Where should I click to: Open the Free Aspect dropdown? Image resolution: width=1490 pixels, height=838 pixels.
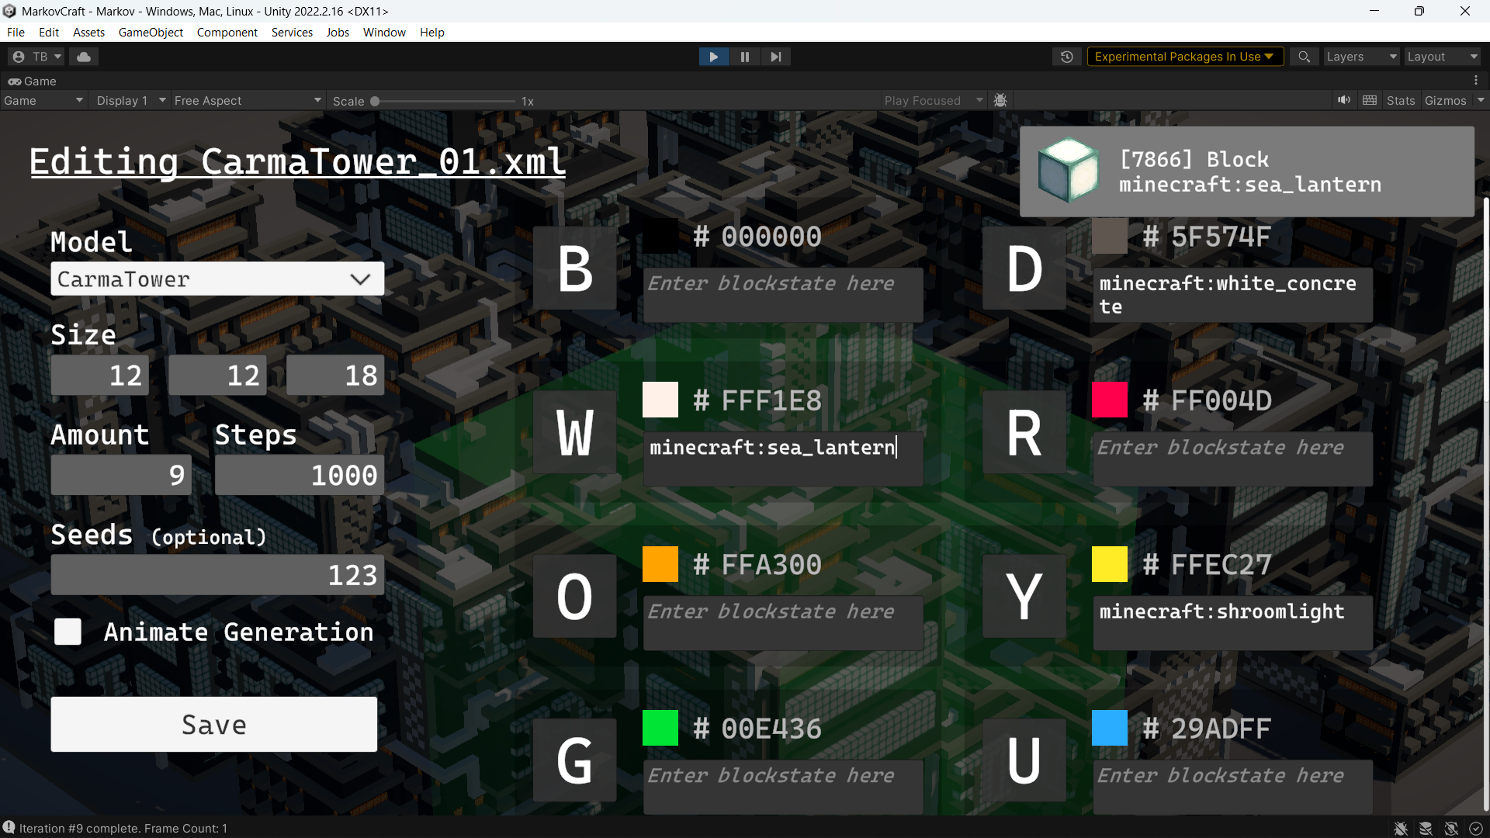(x=247, y=100)
